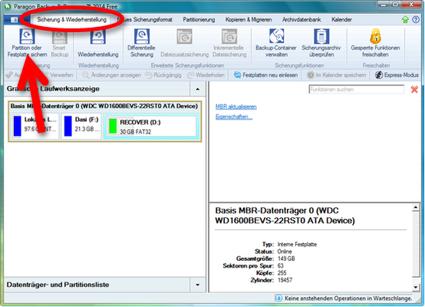Click Wiederholen redo button

click(206, 75)
